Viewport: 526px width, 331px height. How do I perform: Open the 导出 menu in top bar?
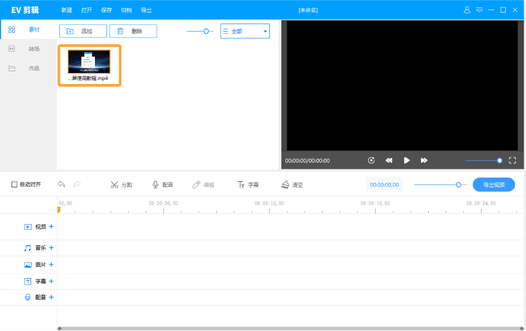[146, 10]
